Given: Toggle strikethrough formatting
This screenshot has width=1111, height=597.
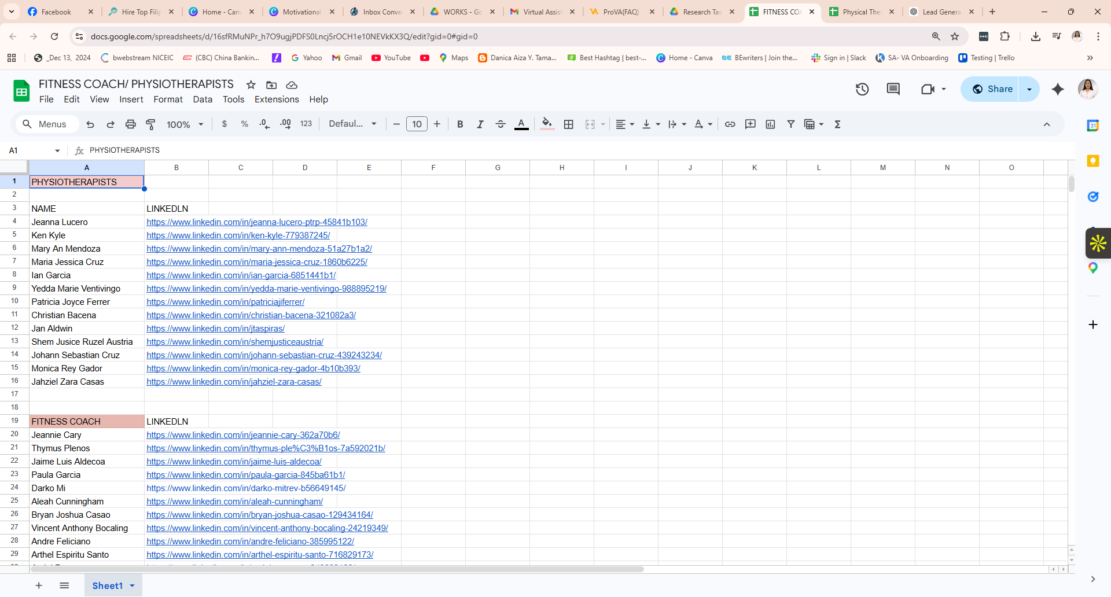Looking at the screenshot, I should point(501,124).
